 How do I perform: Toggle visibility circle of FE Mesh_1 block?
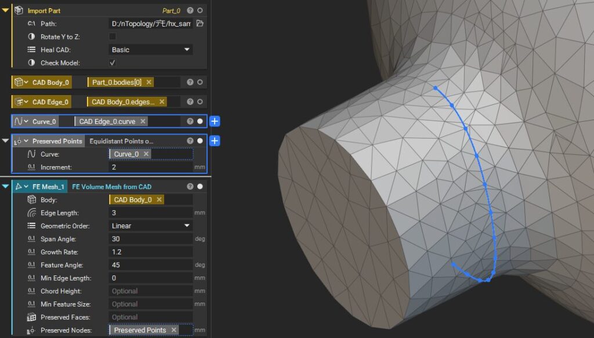[200, 187]
